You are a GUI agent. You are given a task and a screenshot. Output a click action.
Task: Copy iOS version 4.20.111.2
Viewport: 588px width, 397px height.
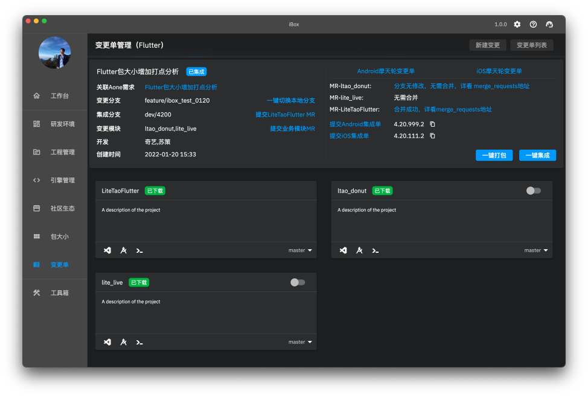point(432,136)
